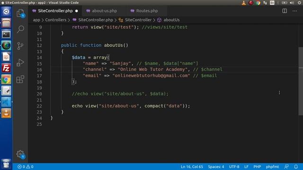Image resolution: width=303 pixels, height=170 pixels.
Task: Click the Controllers breadcrumb segment
Action: (x=56, y=20)
